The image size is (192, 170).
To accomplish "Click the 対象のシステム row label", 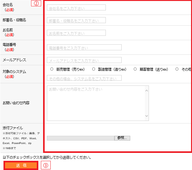I will (x=14, y=72).
